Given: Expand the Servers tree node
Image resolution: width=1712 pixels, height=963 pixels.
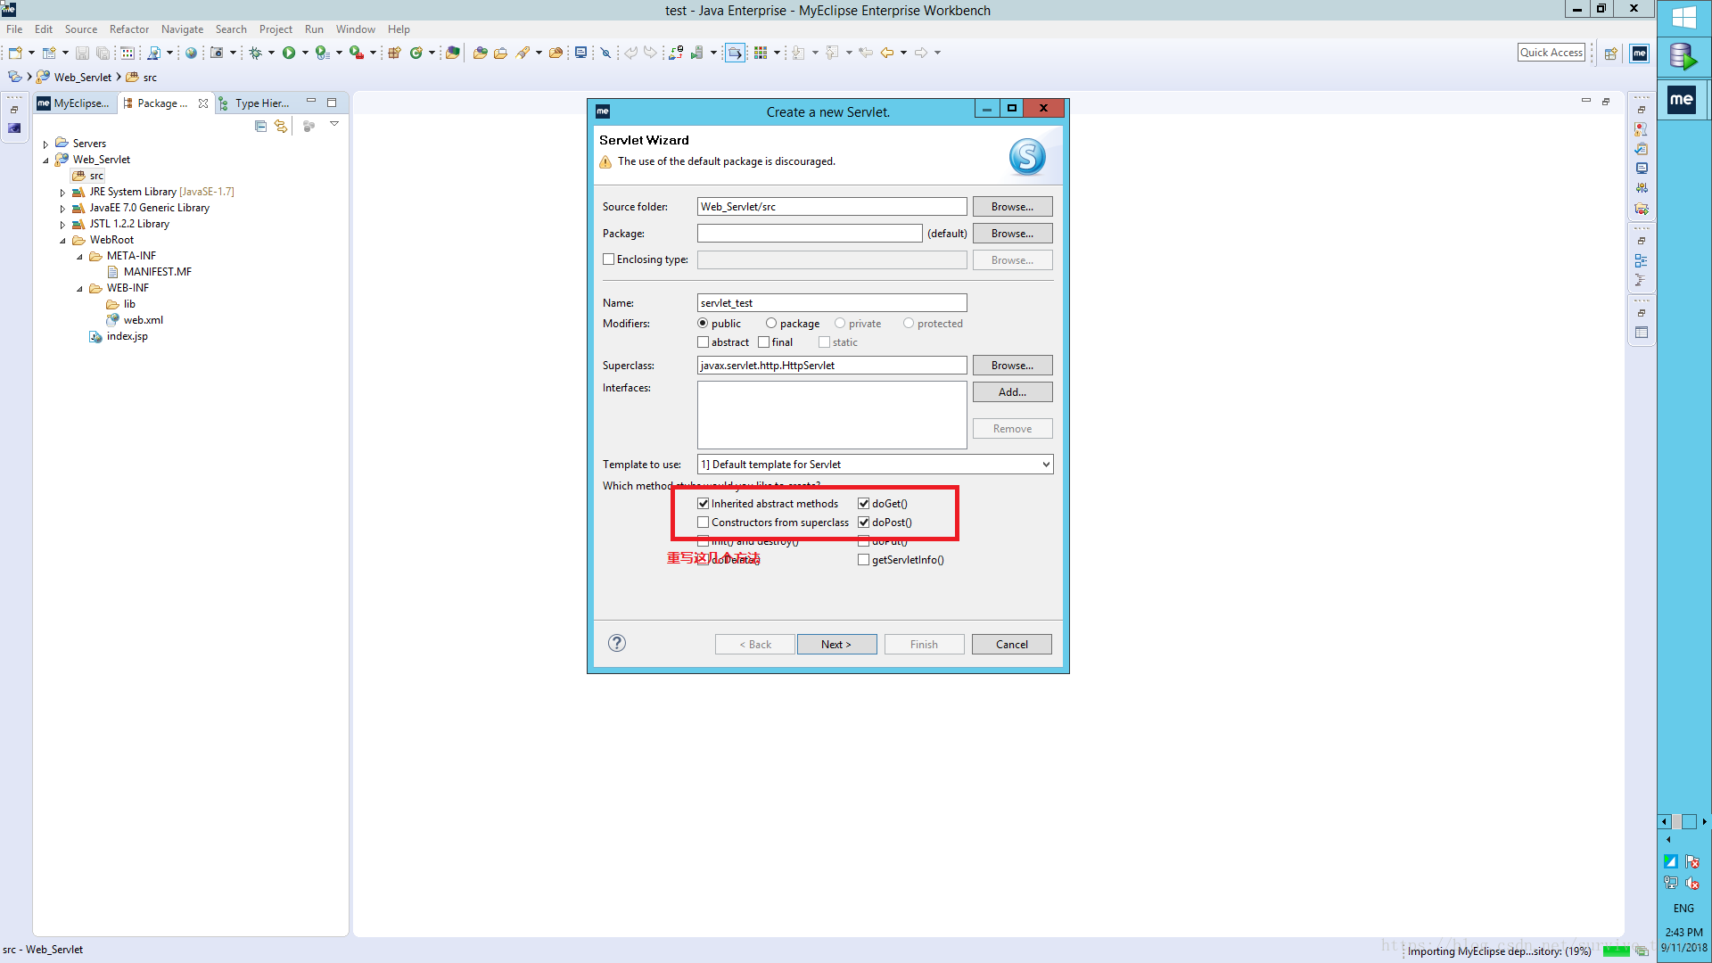Looking at the screenshot, I should [46, 144].
